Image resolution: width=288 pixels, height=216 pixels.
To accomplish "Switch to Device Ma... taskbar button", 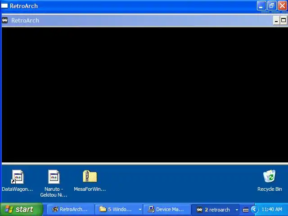I will (x=166, y=209).
